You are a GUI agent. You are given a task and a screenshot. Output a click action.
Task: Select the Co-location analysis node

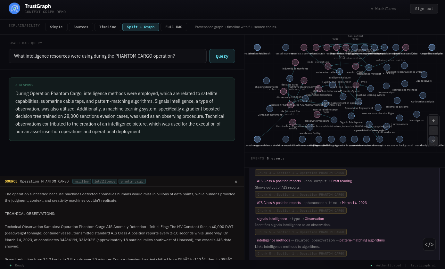pyautogui.click(x=423, y=95)
